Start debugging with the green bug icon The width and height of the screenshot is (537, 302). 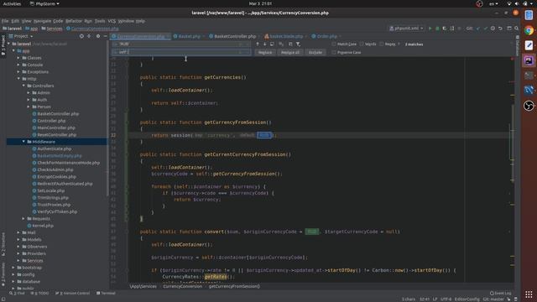[437, 29]
